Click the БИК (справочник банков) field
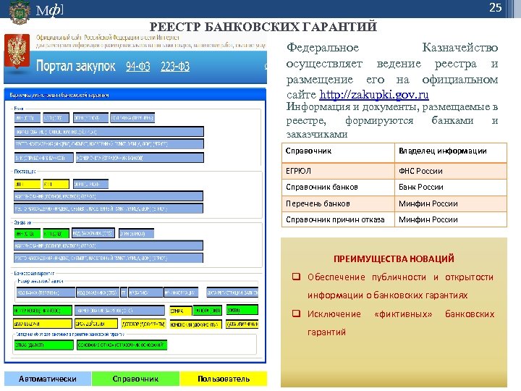Screen dimensions: 521x391 coord(43,158)
